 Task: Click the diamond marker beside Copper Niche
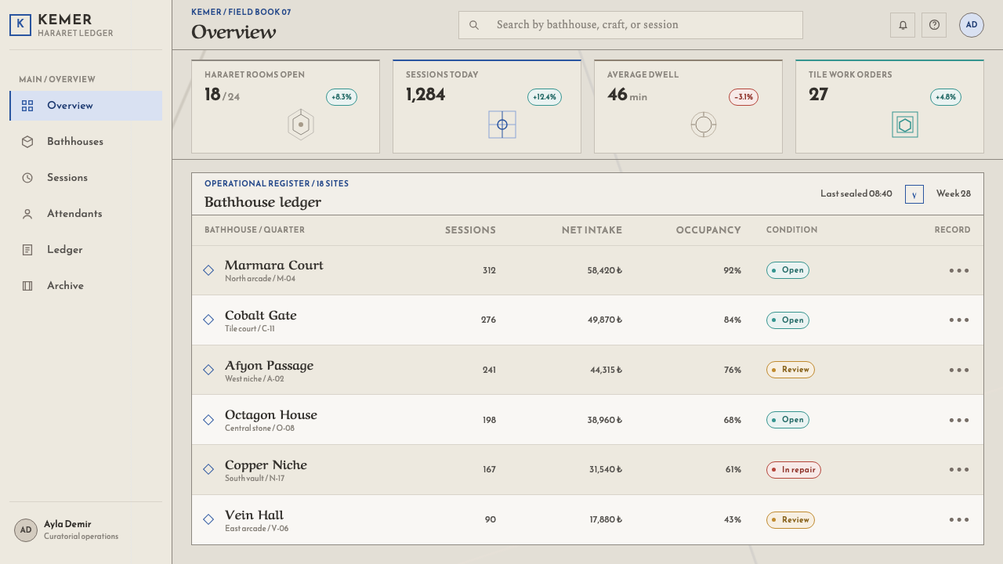[x=208, y=469]
